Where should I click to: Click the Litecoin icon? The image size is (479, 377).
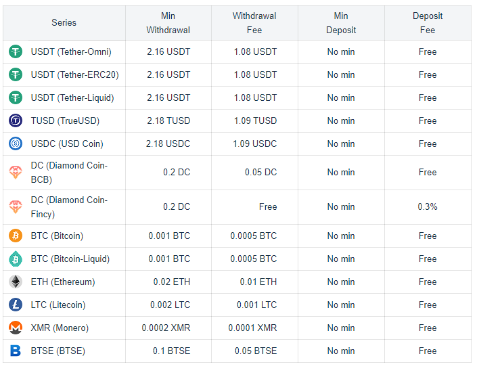click(x=16, y=305)
